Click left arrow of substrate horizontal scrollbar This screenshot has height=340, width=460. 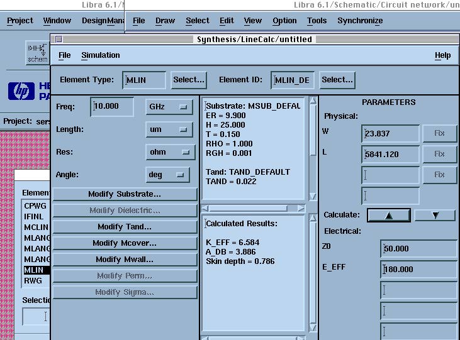coord(205,209)
